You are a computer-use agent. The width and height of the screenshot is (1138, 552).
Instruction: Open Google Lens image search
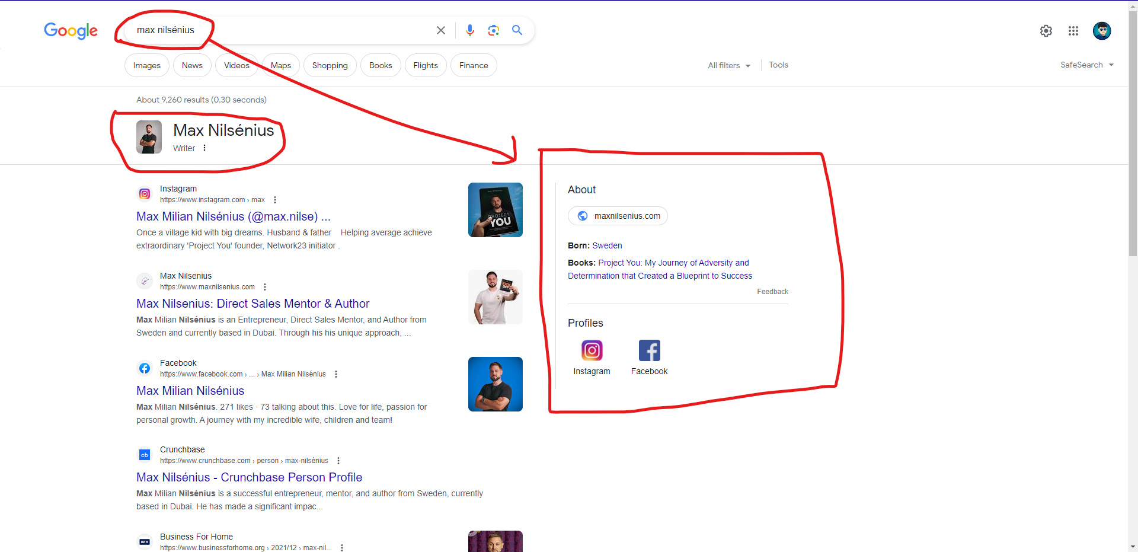click(x=494, y=30)
